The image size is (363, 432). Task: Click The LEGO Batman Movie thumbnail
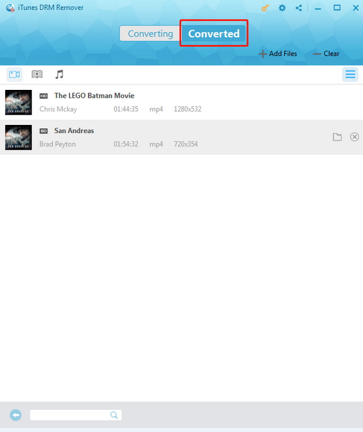click(19, 102)
